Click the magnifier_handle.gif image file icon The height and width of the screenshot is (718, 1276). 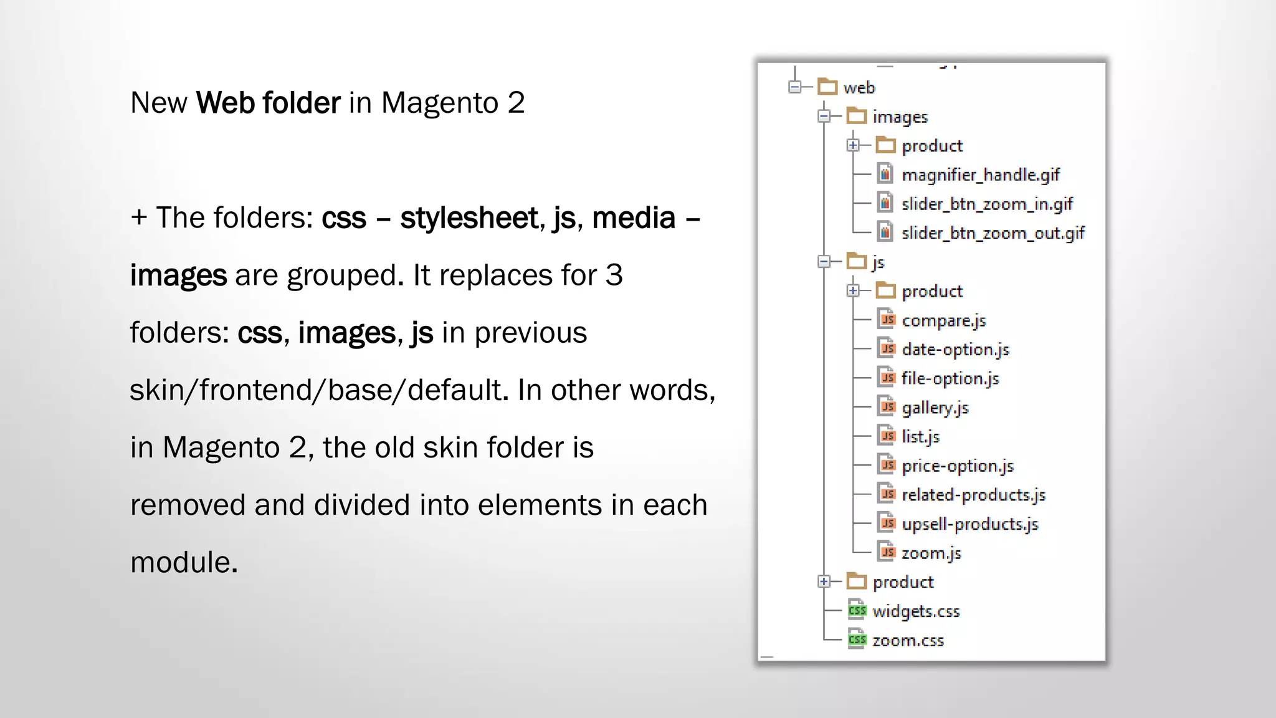point(885,173)
